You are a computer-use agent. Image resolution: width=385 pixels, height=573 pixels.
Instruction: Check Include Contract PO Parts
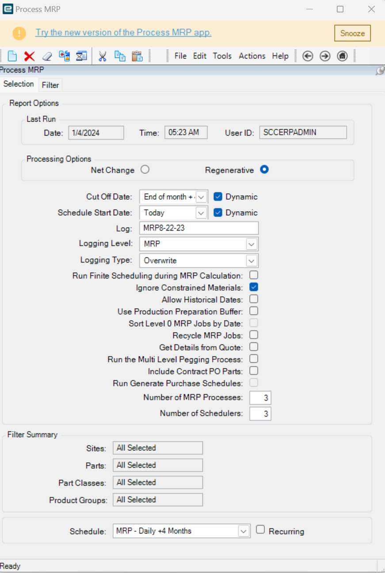[x=254, y=371]
